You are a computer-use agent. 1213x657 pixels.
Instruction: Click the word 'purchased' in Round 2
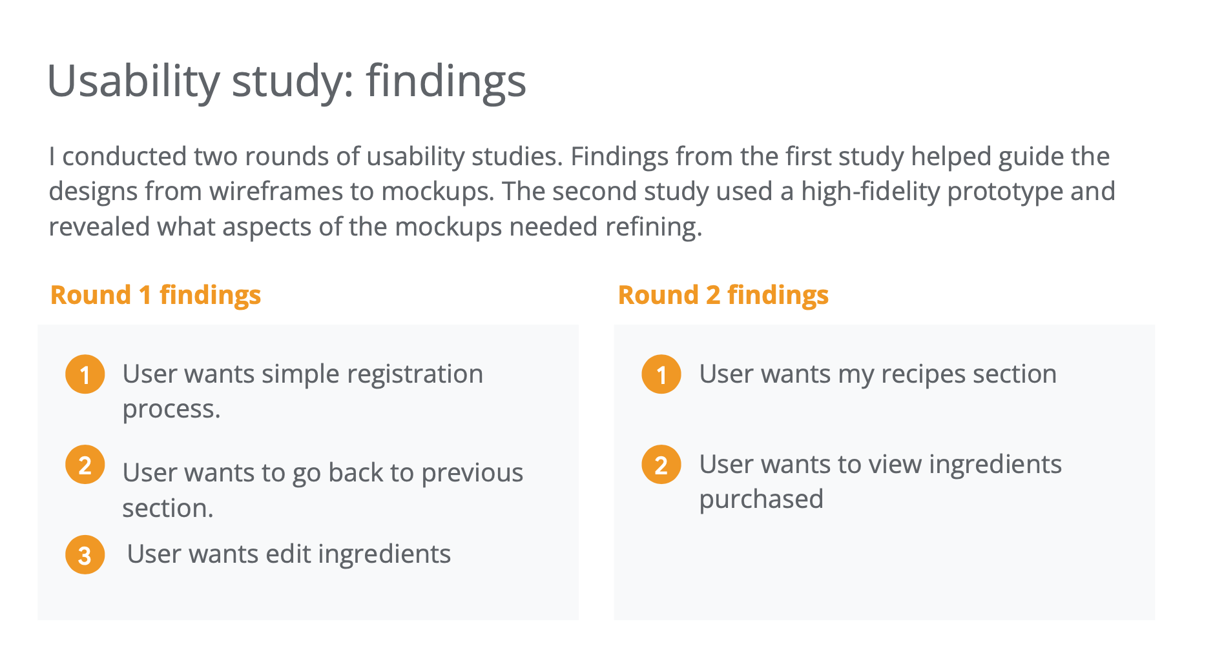tap(762, 500)
